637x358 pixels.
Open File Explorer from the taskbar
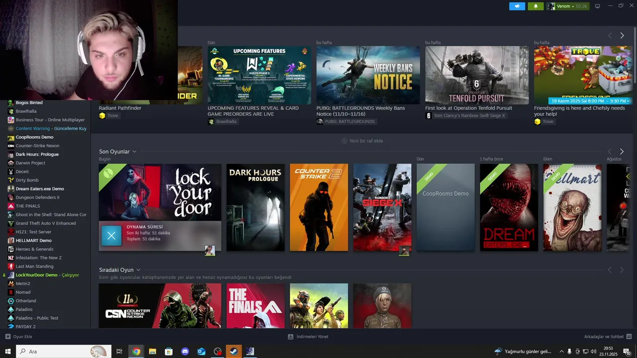tap(153, 352)
